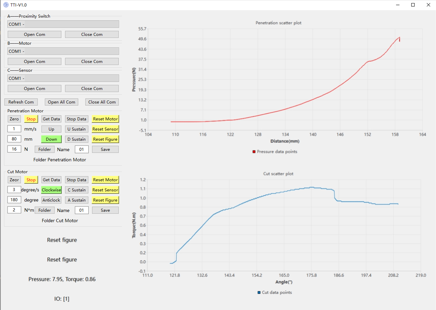Click the D Sustain button
The height and width of the screenshot is (310, 436).
76,139
